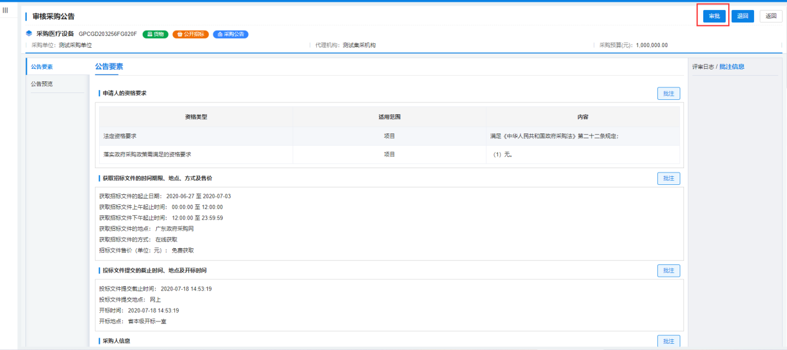Switch to the 公告预览 side tab
This screenshot has height=350, width=787.
[42, 84]
